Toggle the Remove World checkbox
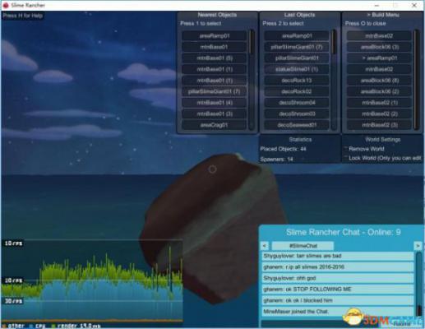This screenshot has width=425, height=329. 346,148
